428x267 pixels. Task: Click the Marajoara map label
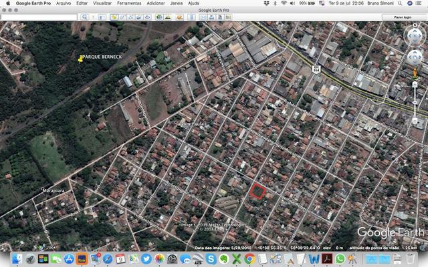[53, 190]
